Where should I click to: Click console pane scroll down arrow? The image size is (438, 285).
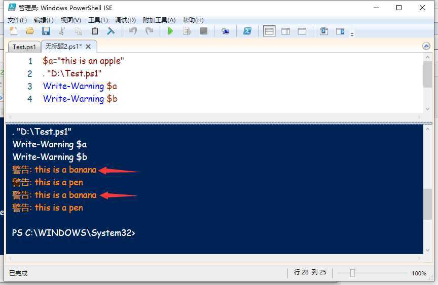tap(427, 250)
